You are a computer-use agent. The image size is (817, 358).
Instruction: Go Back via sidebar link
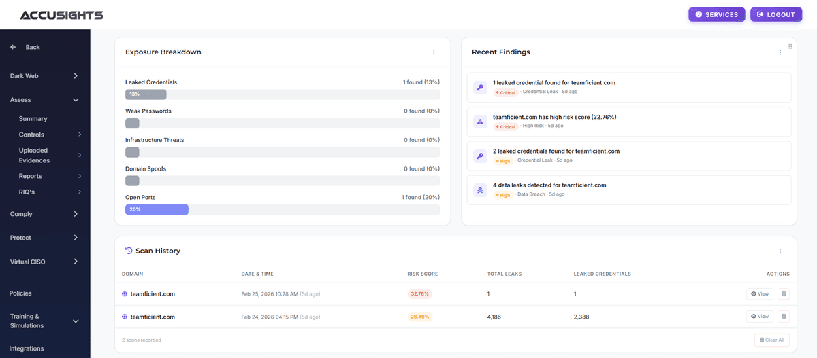[x=33, y=47]
